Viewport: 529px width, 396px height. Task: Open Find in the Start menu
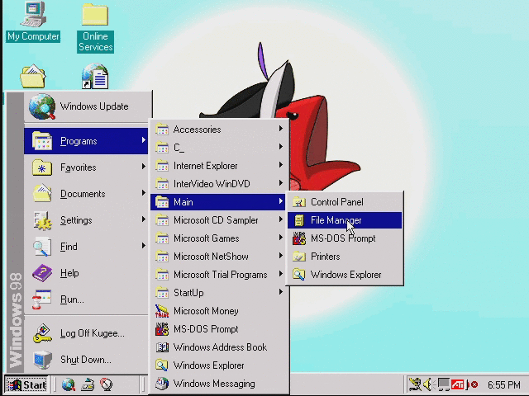tap(86, 247)
